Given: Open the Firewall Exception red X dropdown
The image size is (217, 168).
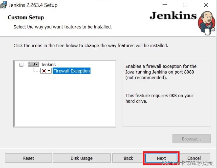Looking at the screenshot, I should pyautogui.click(x=46, y=71).
